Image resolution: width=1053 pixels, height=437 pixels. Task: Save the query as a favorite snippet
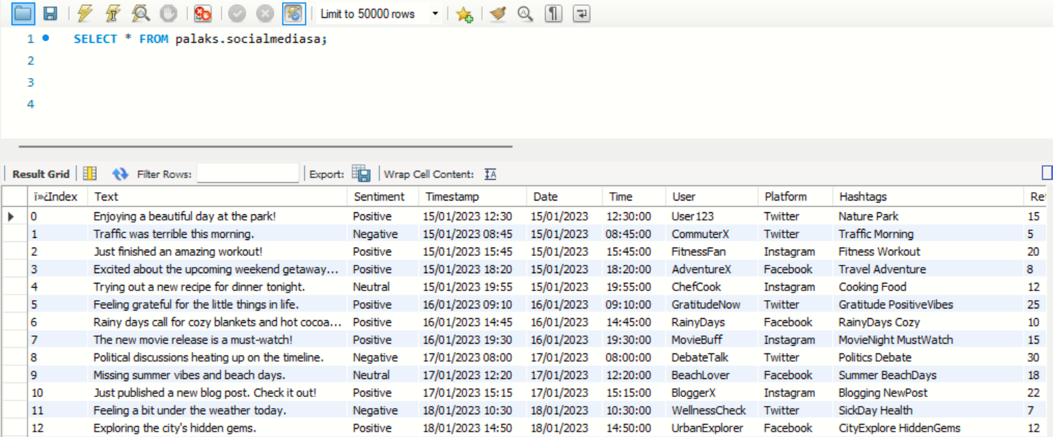464,14
